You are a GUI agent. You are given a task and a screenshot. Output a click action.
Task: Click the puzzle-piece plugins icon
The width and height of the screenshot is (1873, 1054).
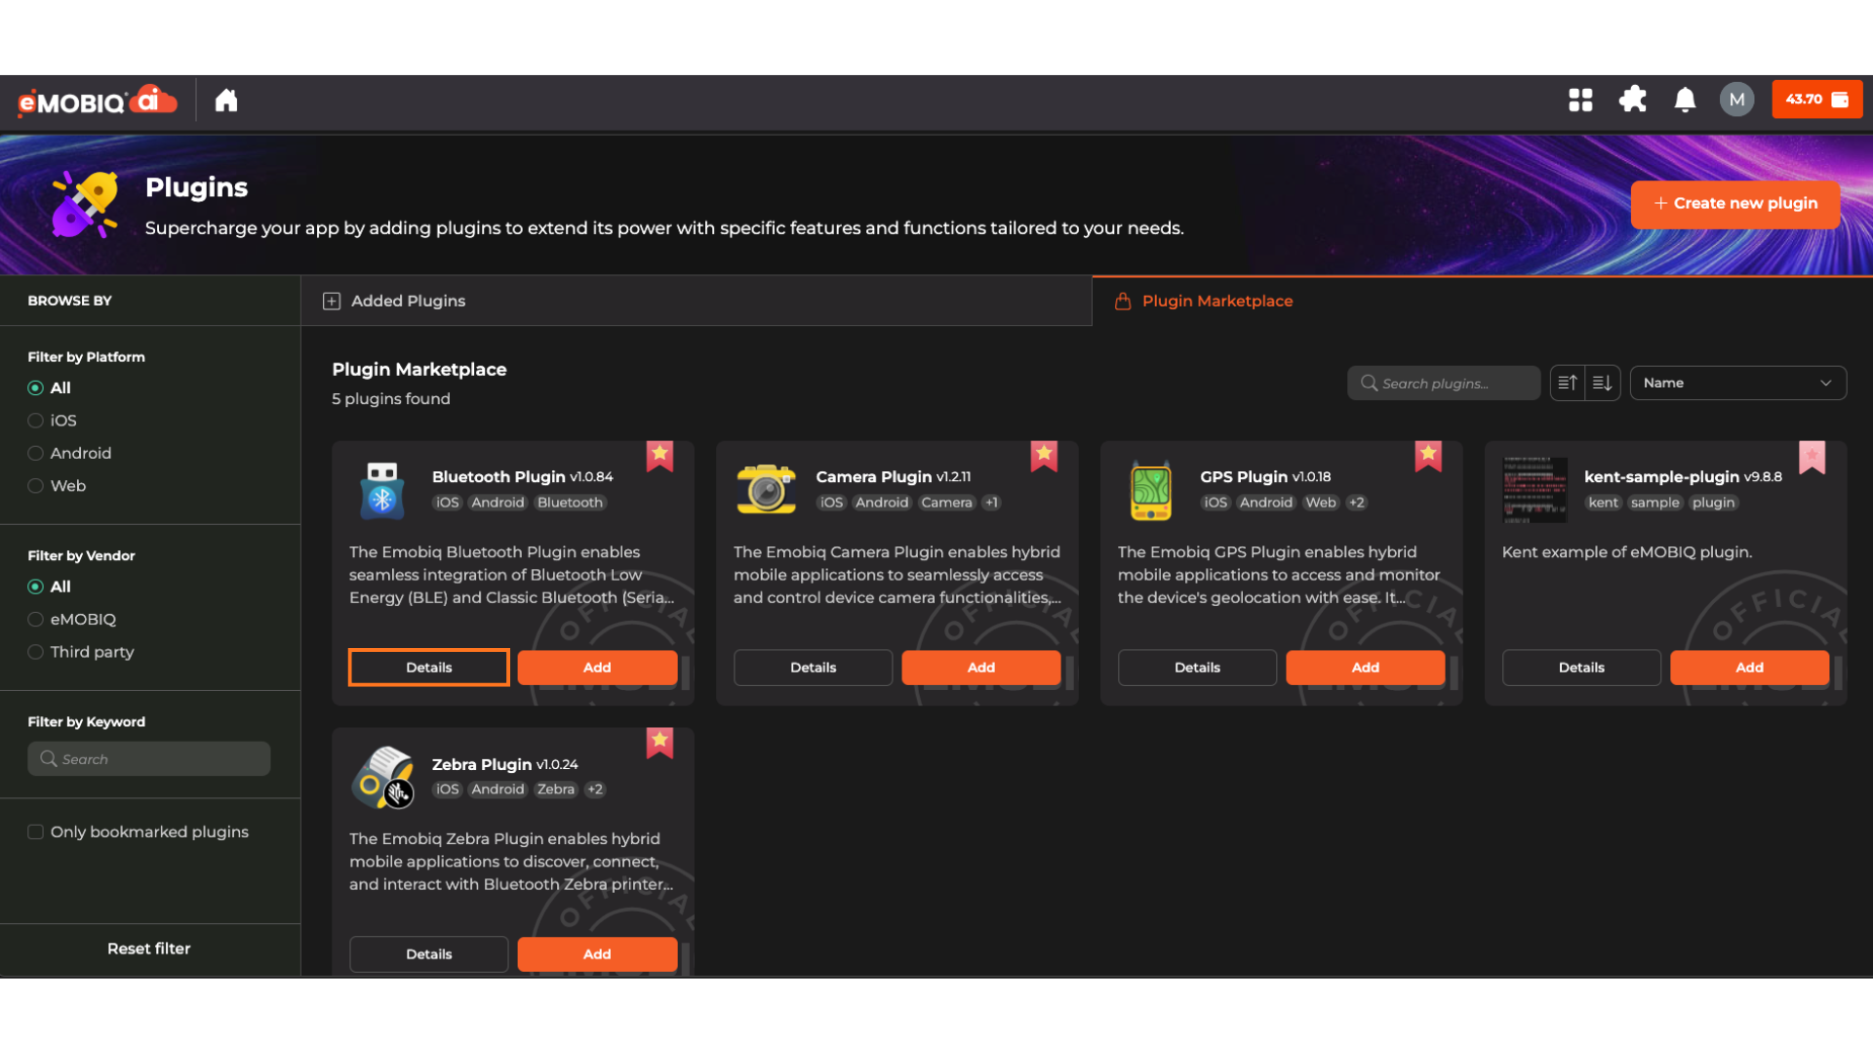[x=1632, y=100]
